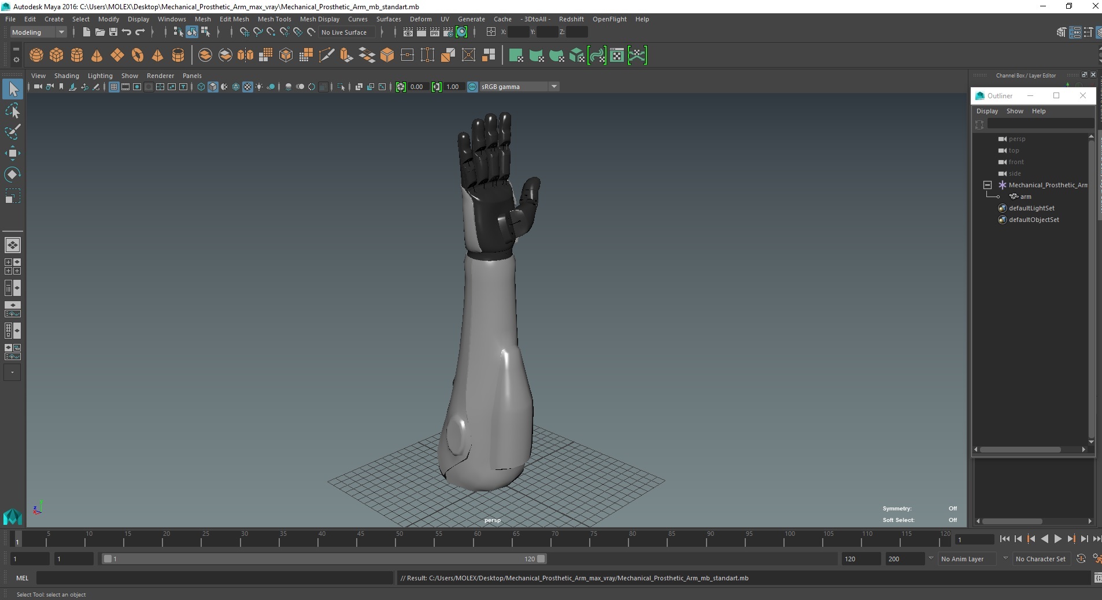The width and height of the screenshot is (1102, 600).
Task: Click the Undo arrow icon
Action: pos(127,32)
